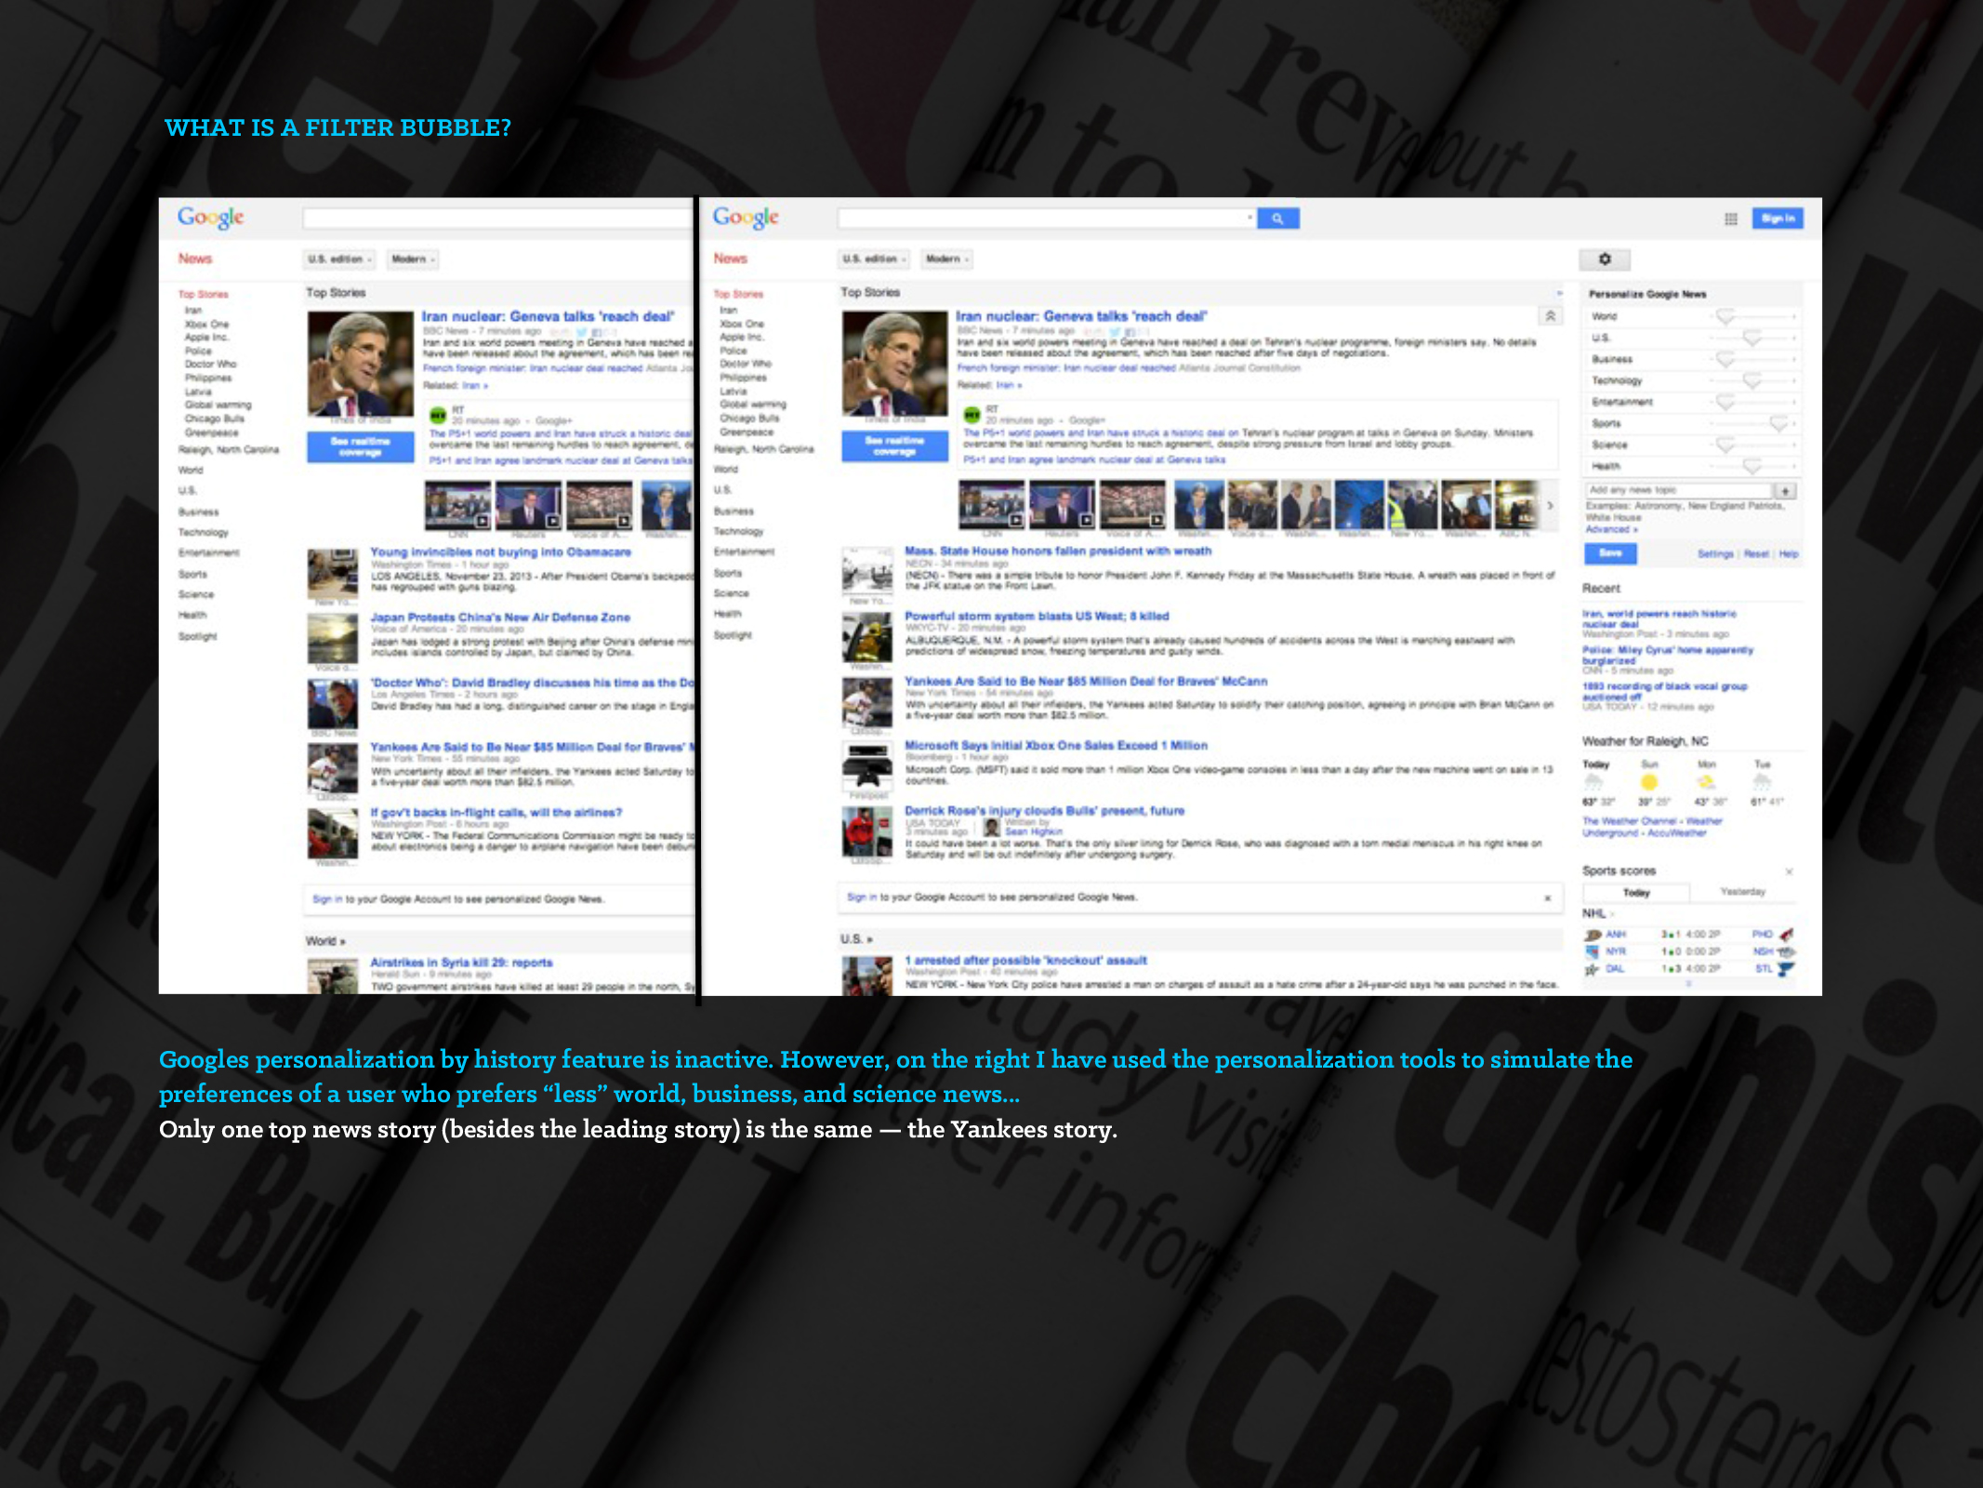Click the Mon partly cloudy weather icon
Viewport: 1983px width, 1488px height.
1706,782
